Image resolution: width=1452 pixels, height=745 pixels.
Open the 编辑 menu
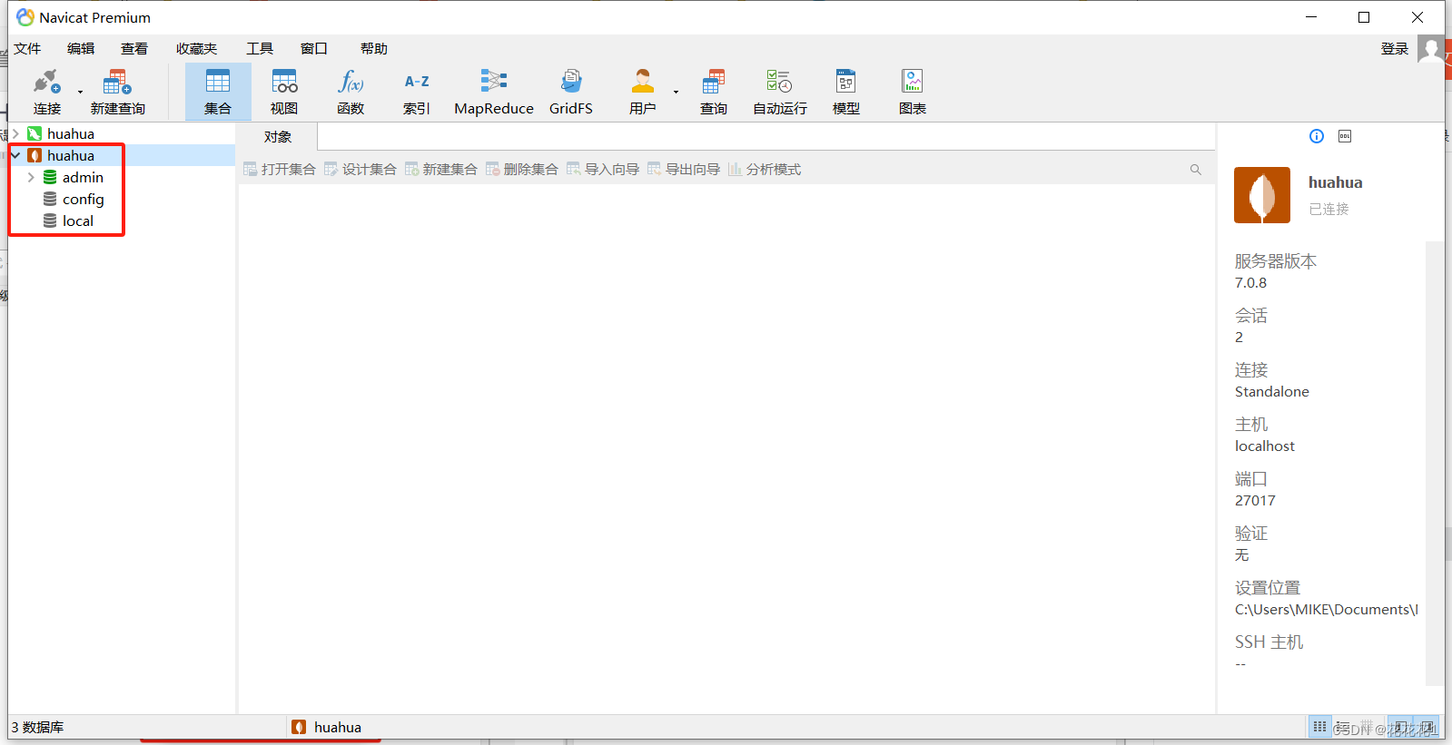[81, 49]
